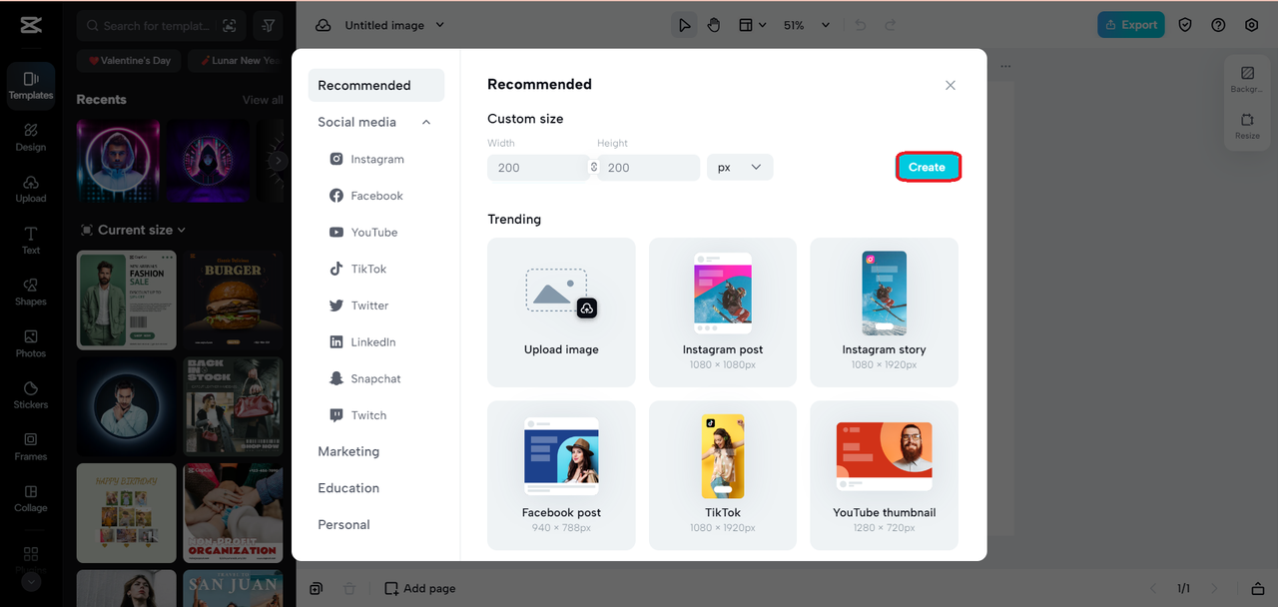Viewport: 1278px width, 607px height.
Task: Click Add page at bottom
Action: pyautogui.click(x=420, y=589)
